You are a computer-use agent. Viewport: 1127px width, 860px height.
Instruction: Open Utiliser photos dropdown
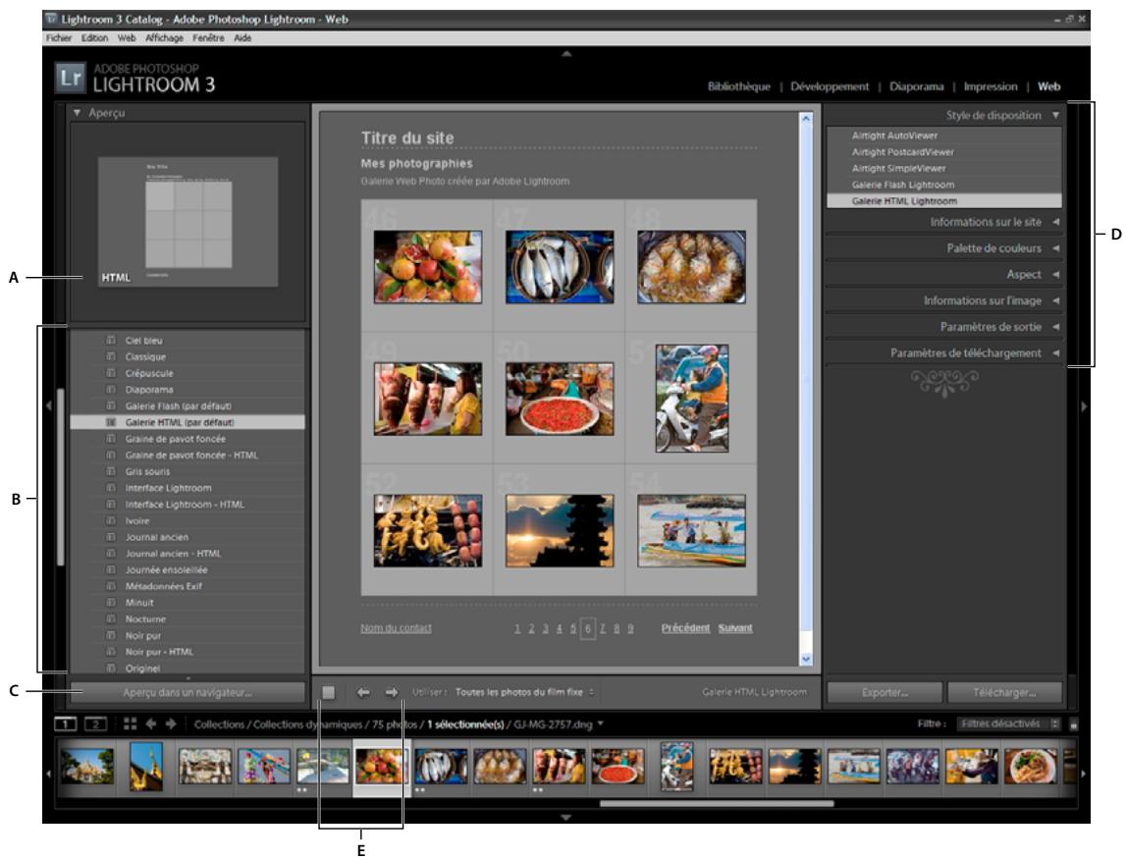[x=525, y=692]
